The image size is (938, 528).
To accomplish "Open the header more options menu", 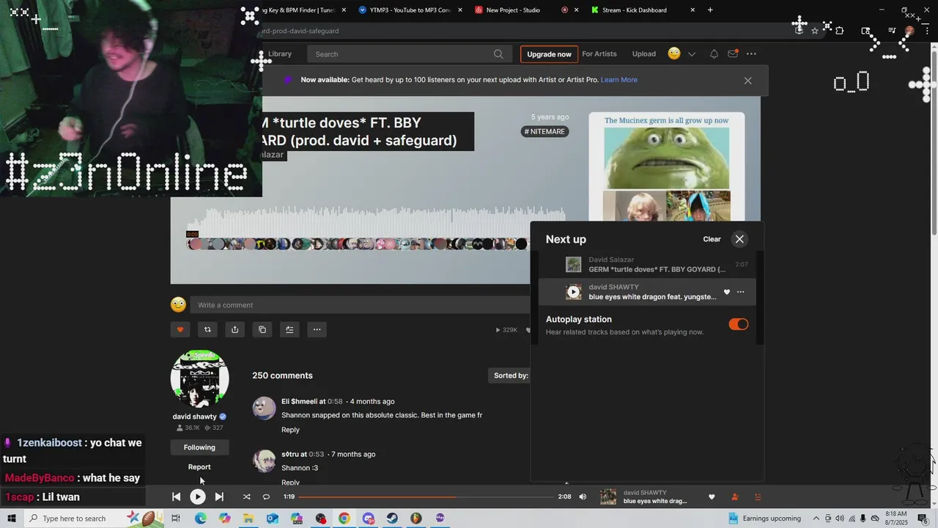I will pos(751,54).
